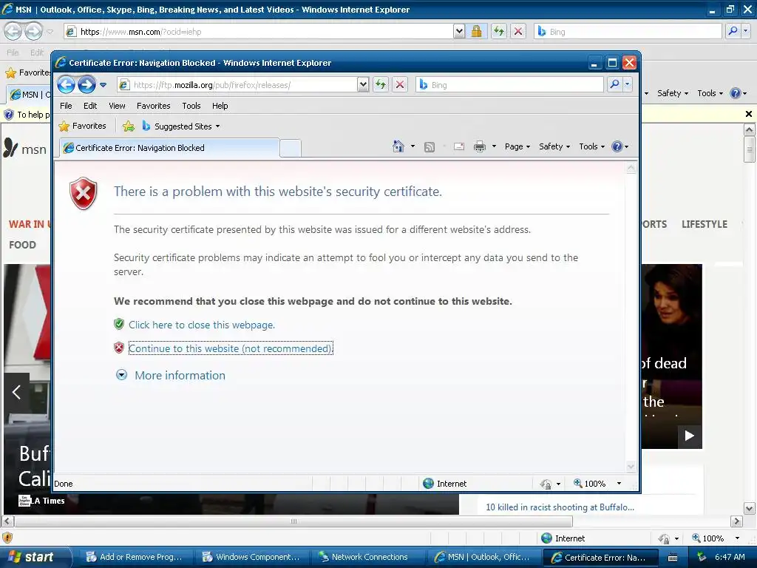Close information bar in MSN window
The image size is (757, 568).
(x=749, y=114)
